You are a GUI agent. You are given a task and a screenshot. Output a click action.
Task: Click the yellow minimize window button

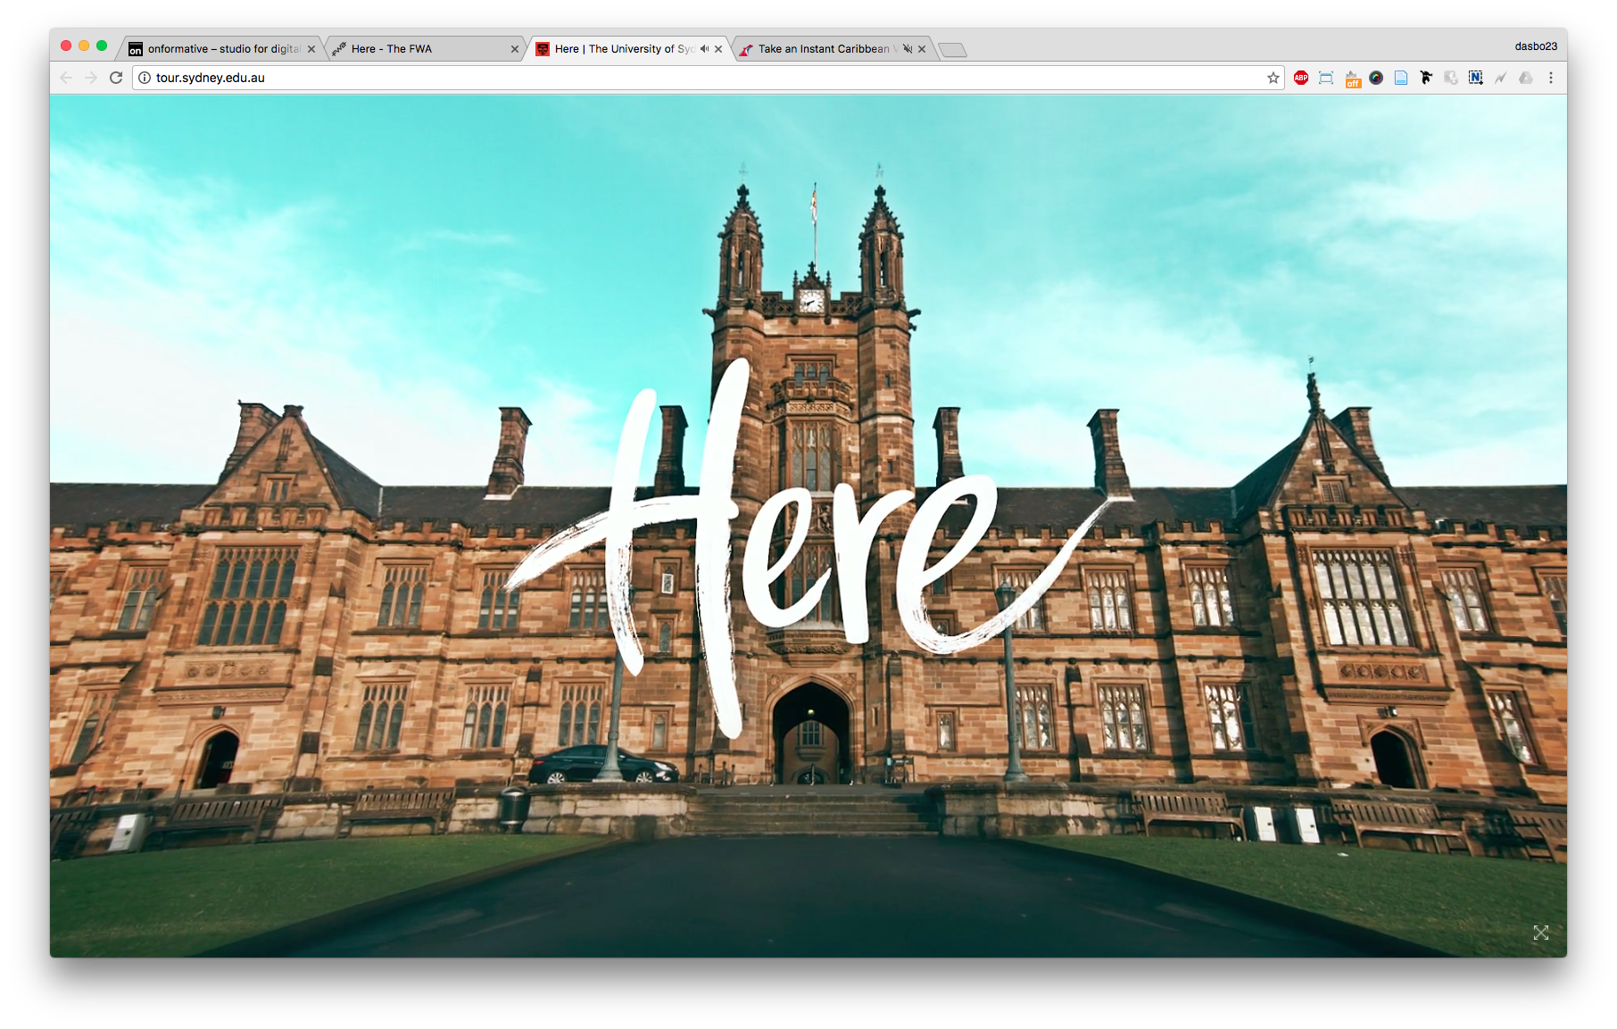(x=84, y=46)
